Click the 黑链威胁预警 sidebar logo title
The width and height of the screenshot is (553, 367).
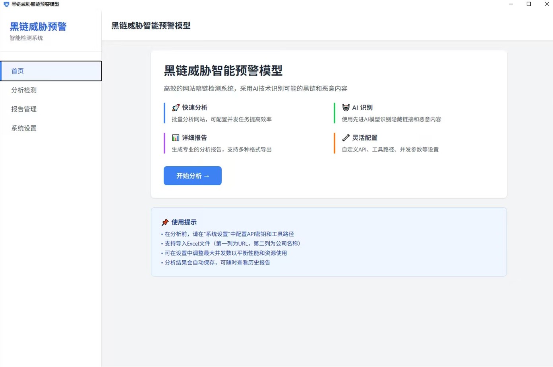[x=38, y=27]
